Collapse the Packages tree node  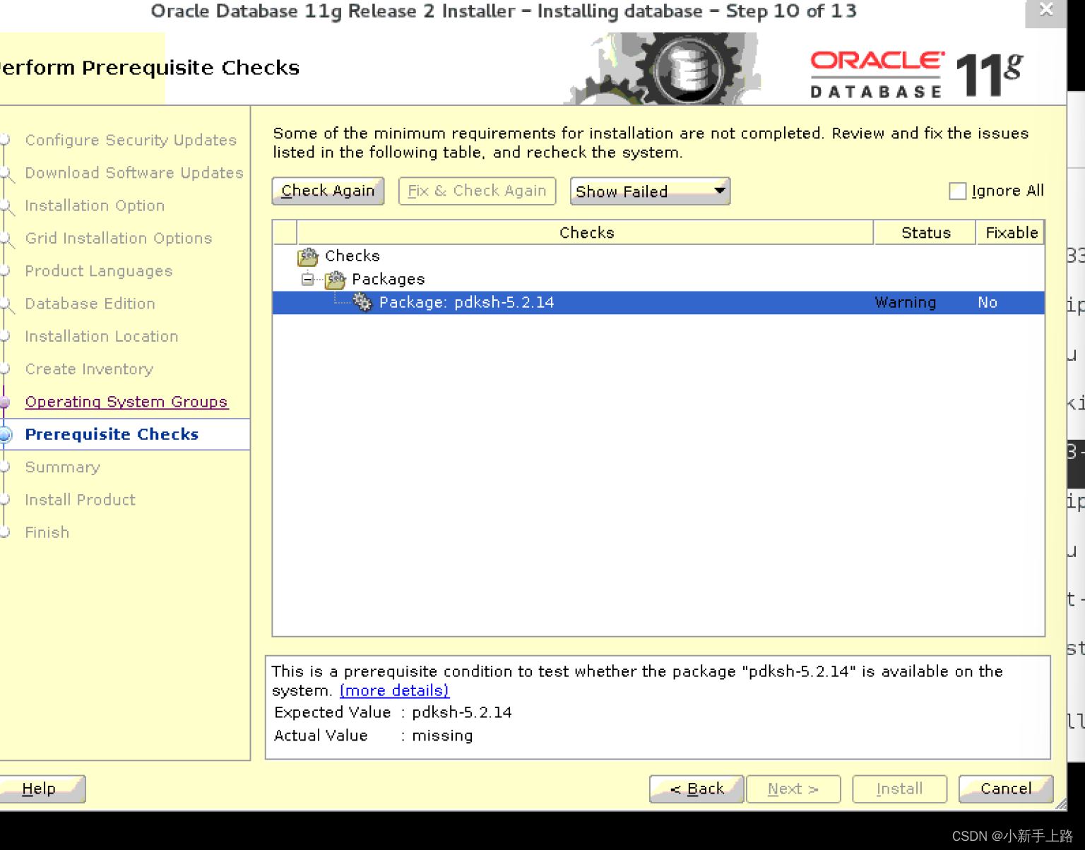click(307, 280)
